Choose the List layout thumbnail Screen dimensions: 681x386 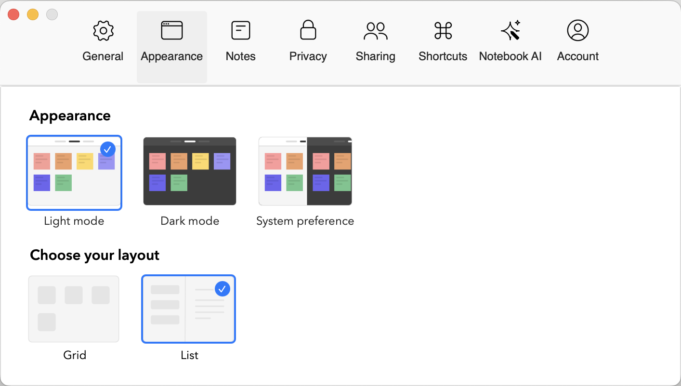tap(188, 309)
